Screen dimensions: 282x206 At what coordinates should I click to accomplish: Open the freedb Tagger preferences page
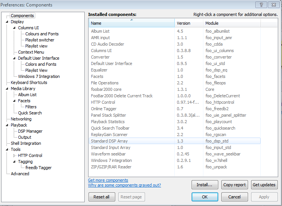(x=39, y=168)
